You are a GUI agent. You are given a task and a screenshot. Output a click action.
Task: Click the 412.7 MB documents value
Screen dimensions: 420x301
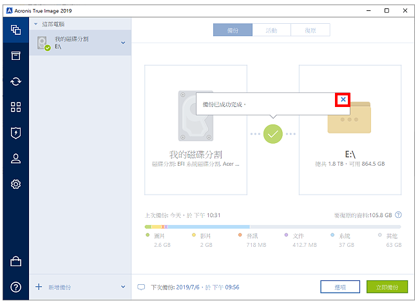pyautogui.click(x=305, y=245)
